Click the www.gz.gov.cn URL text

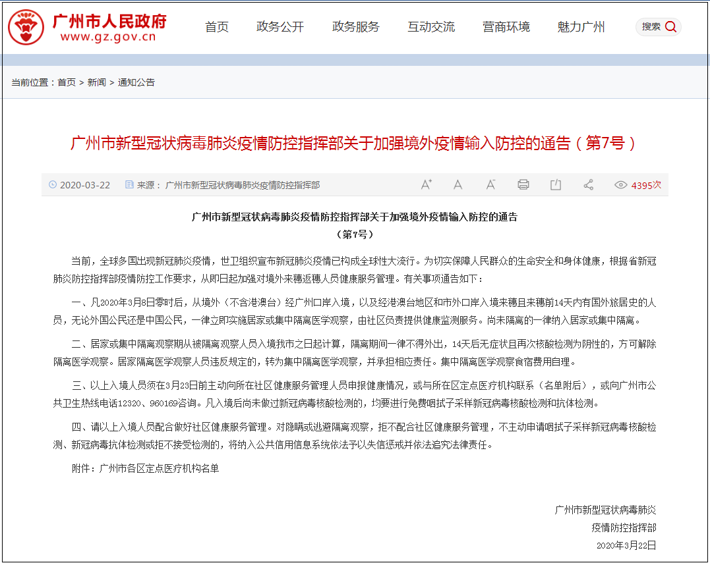108,37
